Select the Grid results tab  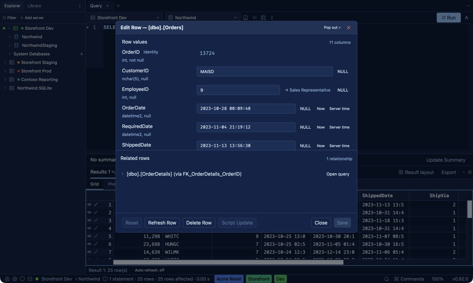[95, 184]
